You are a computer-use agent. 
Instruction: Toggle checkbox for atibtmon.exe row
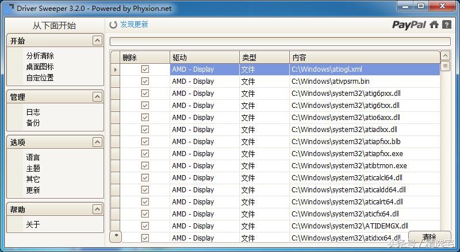[x=145, y=165]
